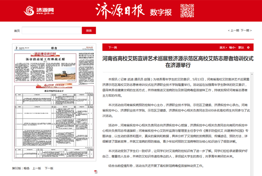The height and width of the screenshot is (176, 262).
Task: Focus the search text box
Action: pyautogui.click(x=52, y=30)
